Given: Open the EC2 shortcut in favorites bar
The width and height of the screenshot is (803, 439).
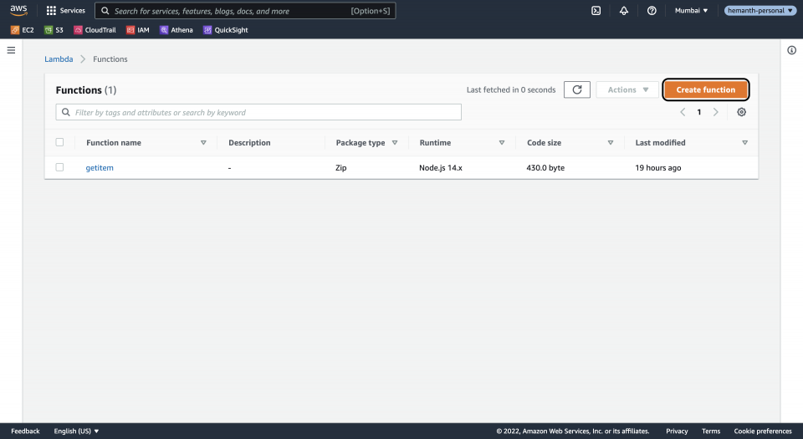Looking at the screenshot, I should 23,30.
